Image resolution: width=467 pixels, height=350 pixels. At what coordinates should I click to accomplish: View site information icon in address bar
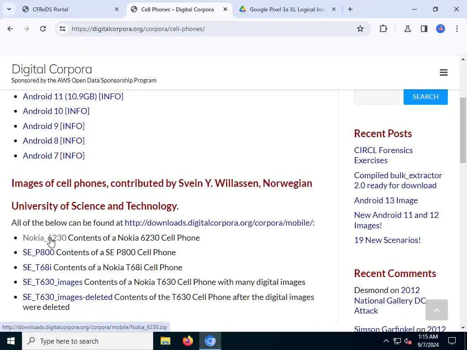(x=62, y=29)
